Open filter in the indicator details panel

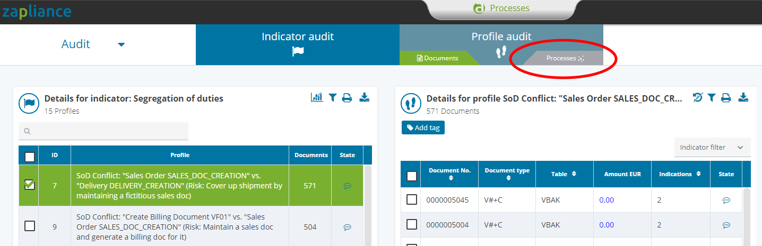pos(332,97)
